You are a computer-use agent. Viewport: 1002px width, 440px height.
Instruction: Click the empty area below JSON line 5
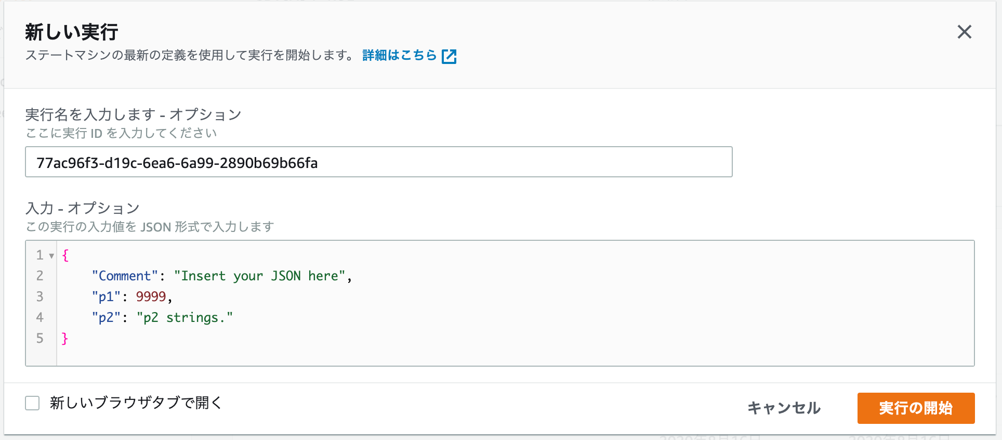pyautogui.click(x=468, y=355)
